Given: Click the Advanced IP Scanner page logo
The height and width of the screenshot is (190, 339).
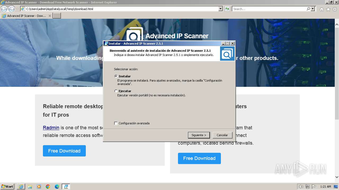Looking at the screenshot, I should tap(135, 34).
